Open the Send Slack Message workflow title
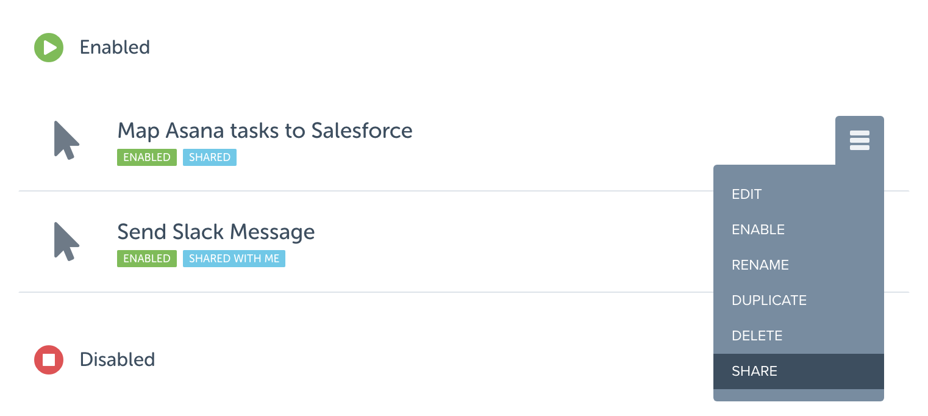The height and width of the screenshot is (416, 928). 216,232
